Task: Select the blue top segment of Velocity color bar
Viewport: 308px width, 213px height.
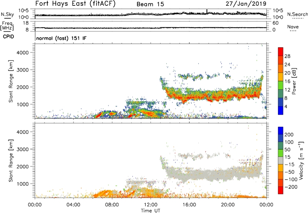Action: [281, 131]
